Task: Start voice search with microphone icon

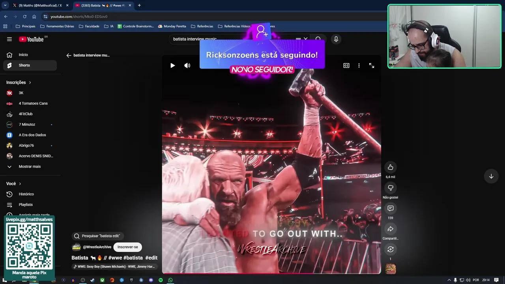Action: (x=336, y=39)
